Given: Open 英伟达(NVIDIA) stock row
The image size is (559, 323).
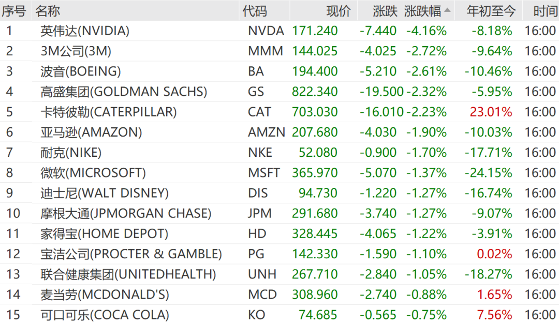Looking at the screenshot, I should click(x=85, y=31).
